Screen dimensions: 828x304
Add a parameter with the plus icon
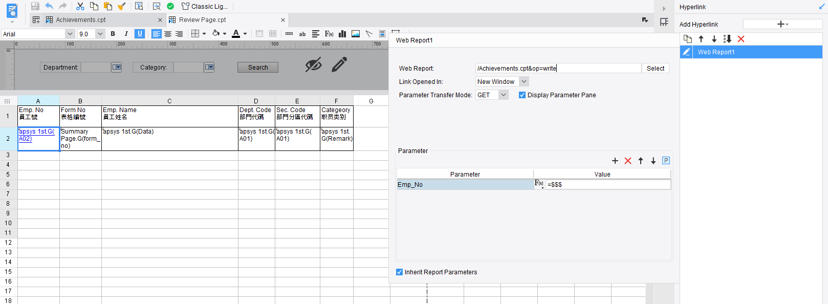pyautogui.click(x=615, y=161)
